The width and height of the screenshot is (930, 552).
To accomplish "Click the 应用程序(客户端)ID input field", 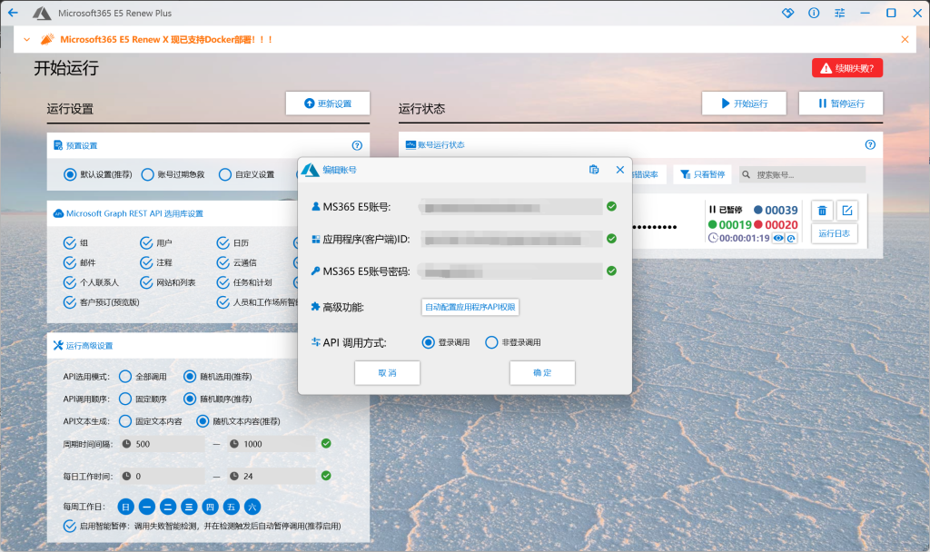I will click(511, 240).
